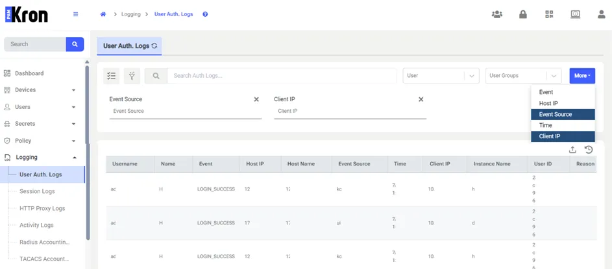Click the magnifier icon beside Search Auth Logs

[x=156, y=76]
